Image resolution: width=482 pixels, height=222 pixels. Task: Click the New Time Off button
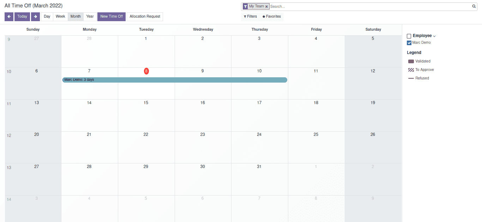[112, 17]
